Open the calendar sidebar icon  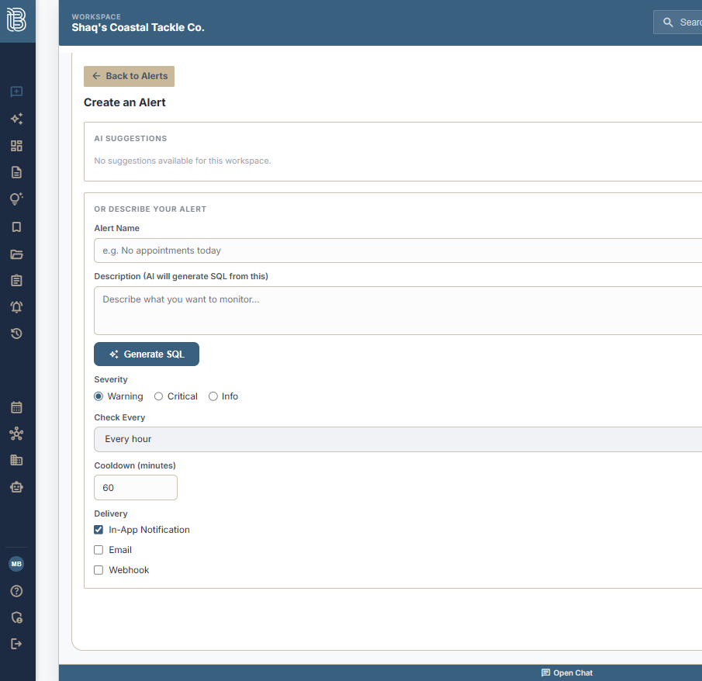pos(16,407)
